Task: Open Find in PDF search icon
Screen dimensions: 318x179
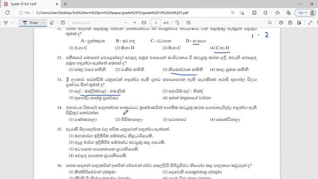Action: (270, 23)
